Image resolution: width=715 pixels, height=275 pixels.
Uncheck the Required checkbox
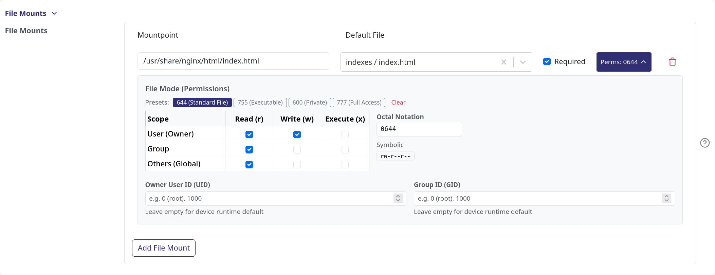point(547,61)
